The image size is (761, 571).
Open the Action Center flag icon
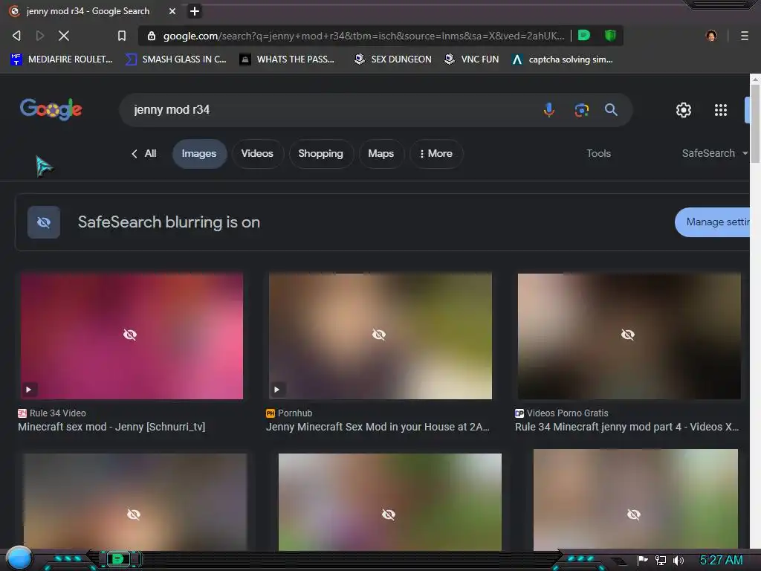point(643,561)
